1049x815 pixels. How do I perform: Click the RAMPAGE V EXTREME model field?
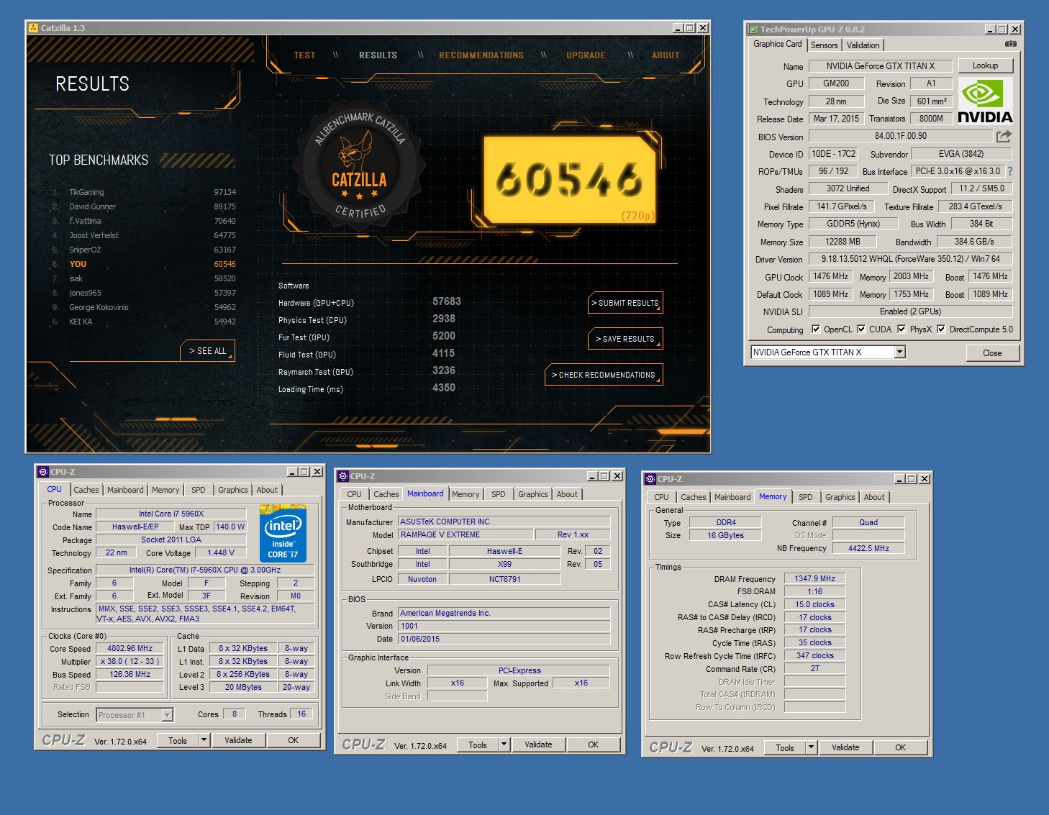point(466,534)
